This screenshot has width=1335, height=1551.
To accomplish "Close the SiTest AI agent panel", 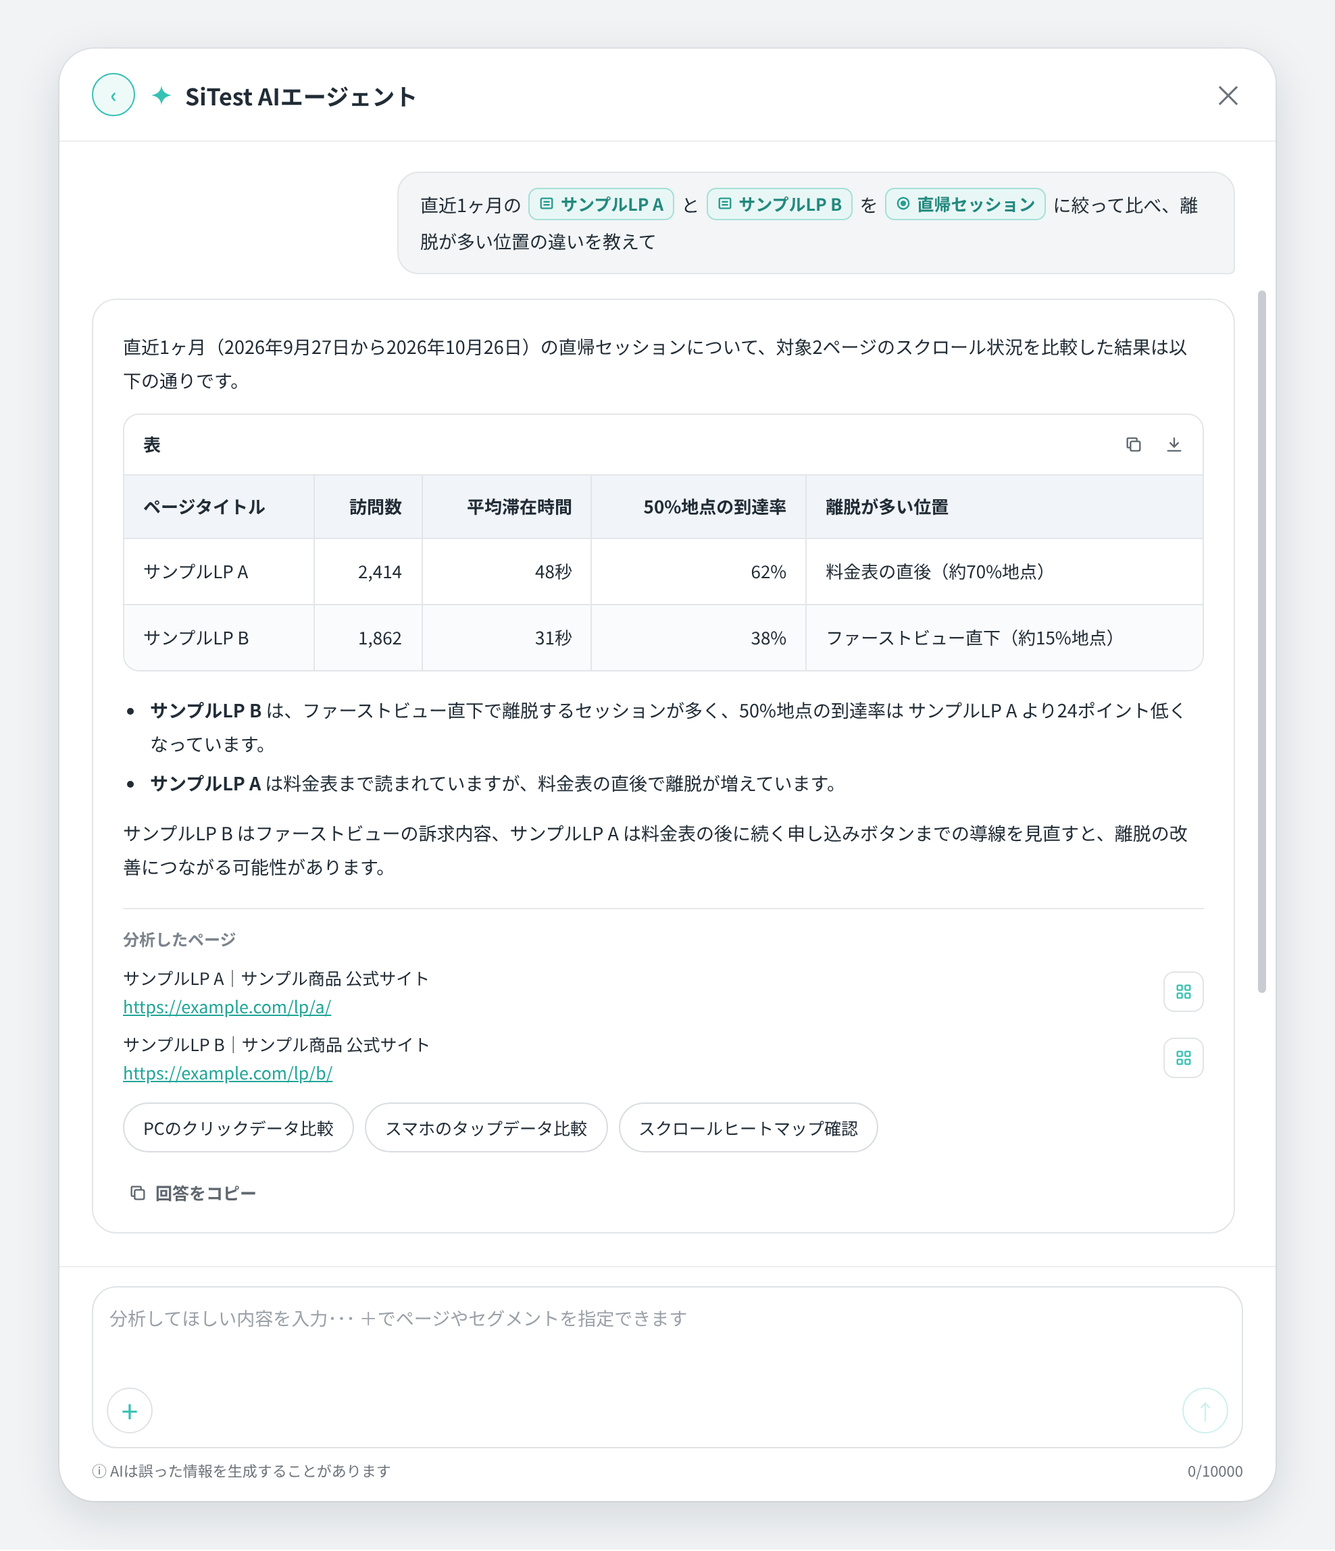I will click(1227, 96).
